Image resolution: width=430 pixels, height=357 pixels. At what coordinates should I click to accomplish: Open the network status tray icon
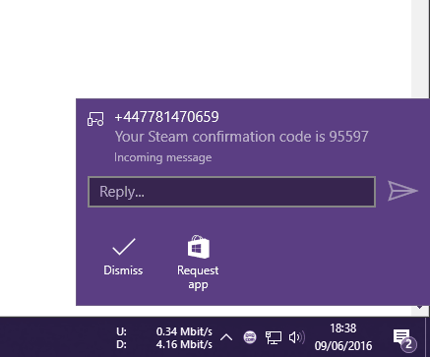(x=274, y=337)
